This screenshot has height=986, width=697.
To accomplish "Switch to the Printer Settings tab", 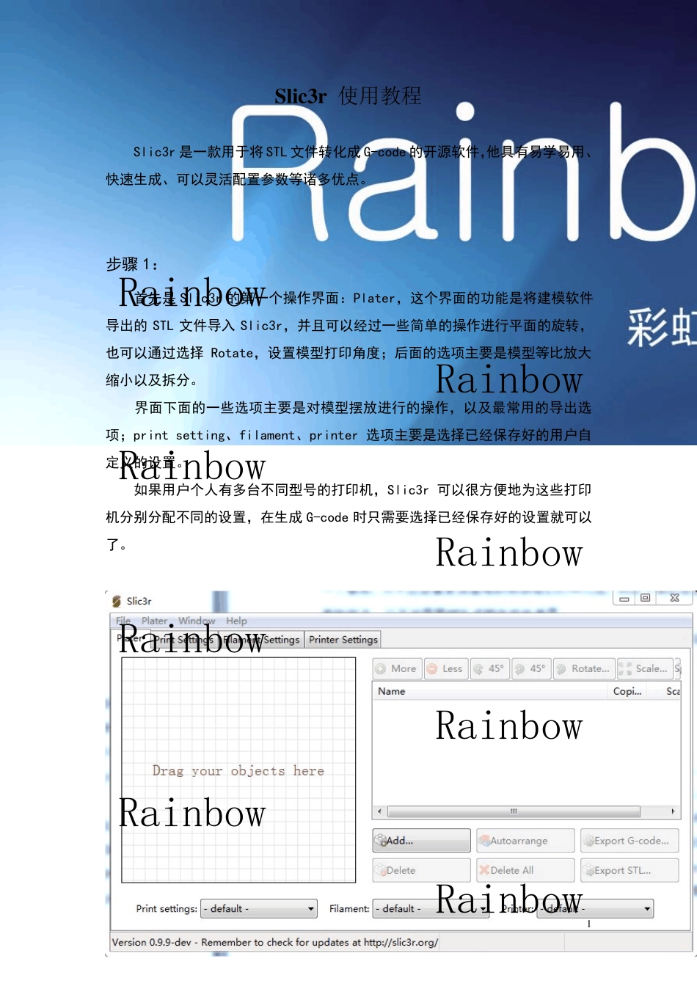I will click(x=343, y=640).
